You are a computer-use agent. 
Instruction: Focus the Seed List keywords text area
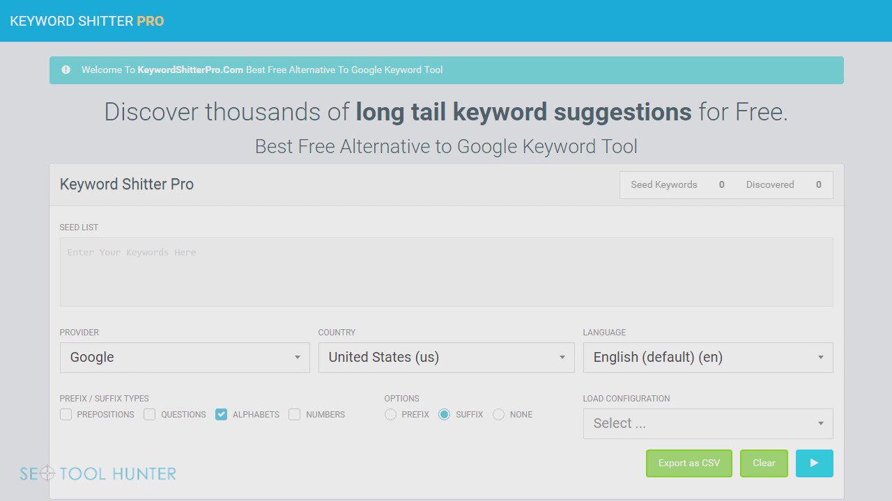click(x=447, y=272)
